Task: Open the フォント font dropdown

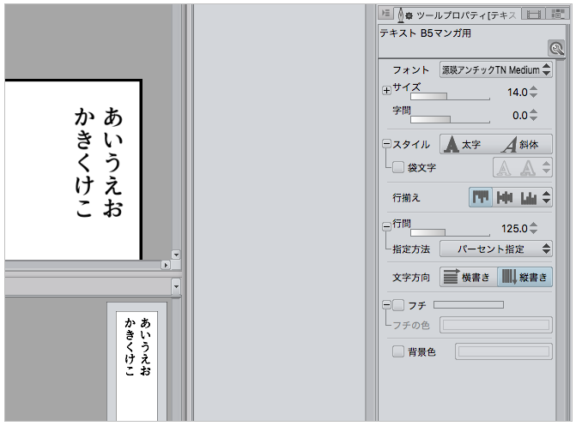Action: pos(496,69)
